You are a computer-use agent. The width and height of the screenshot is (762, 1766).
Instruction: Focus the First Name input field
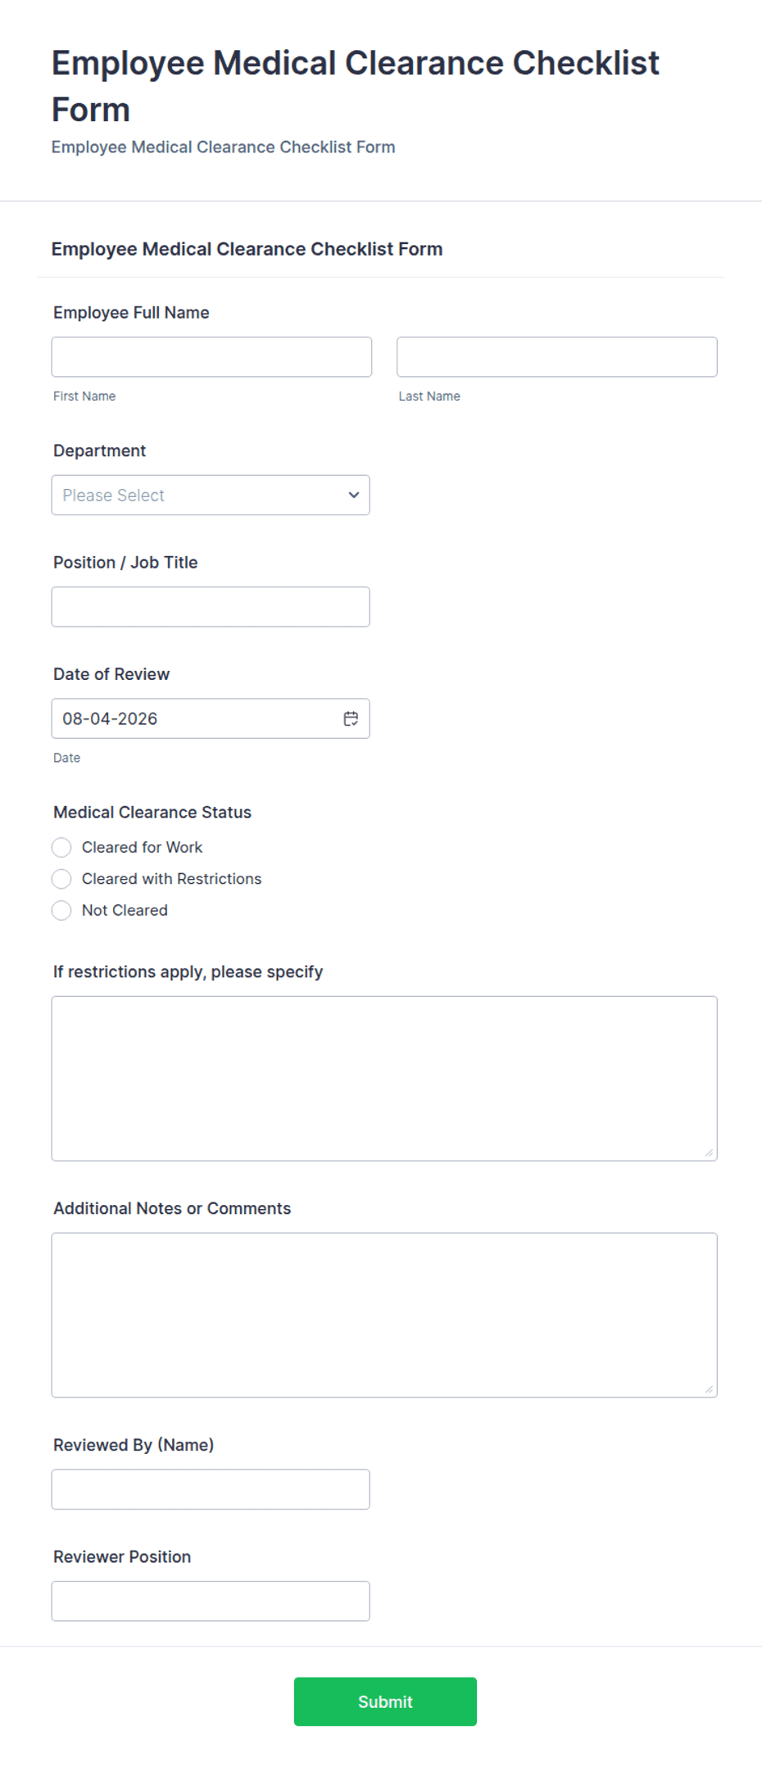tap(211, 357)
